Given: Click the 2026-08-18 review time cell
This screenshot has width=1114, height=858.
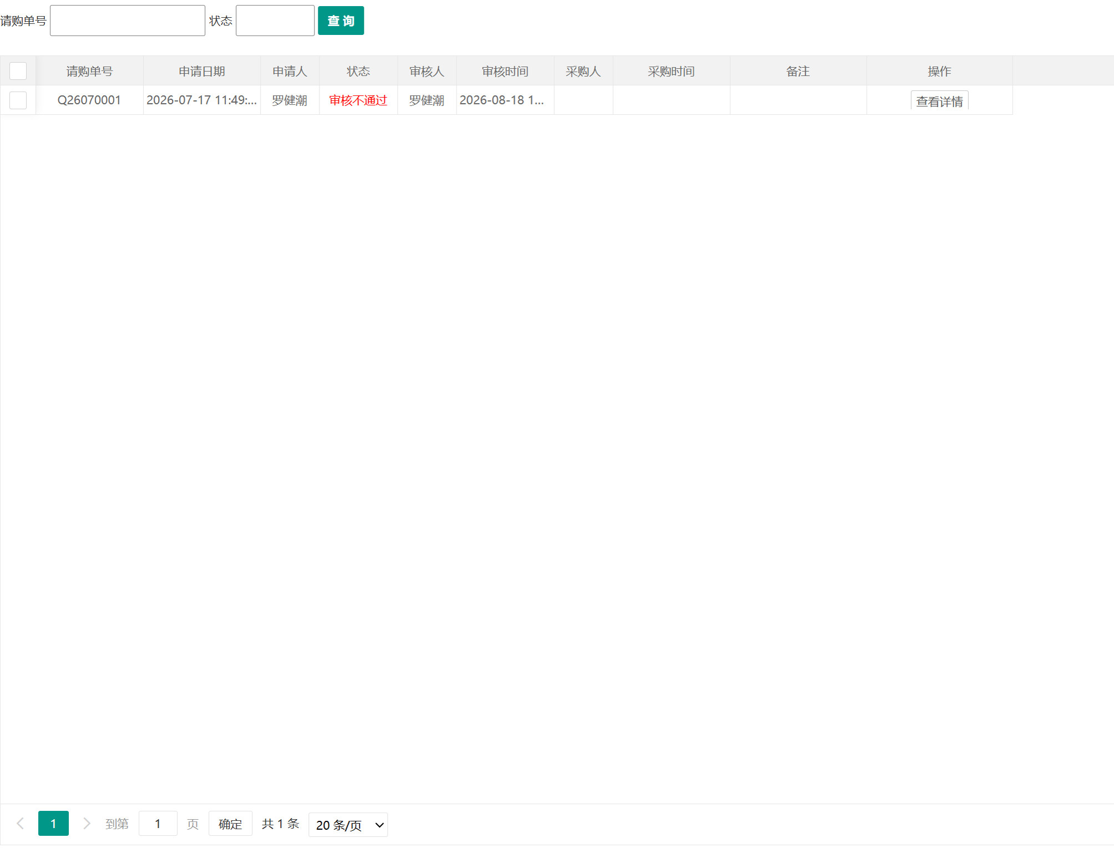Looking at the screenshot, I should tap(505, 100).
